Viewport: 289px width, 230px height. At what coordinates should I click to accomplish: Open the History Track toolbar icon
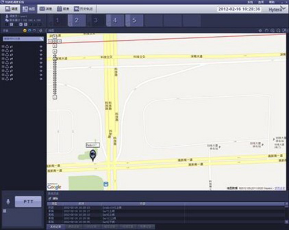click(77, 9)
